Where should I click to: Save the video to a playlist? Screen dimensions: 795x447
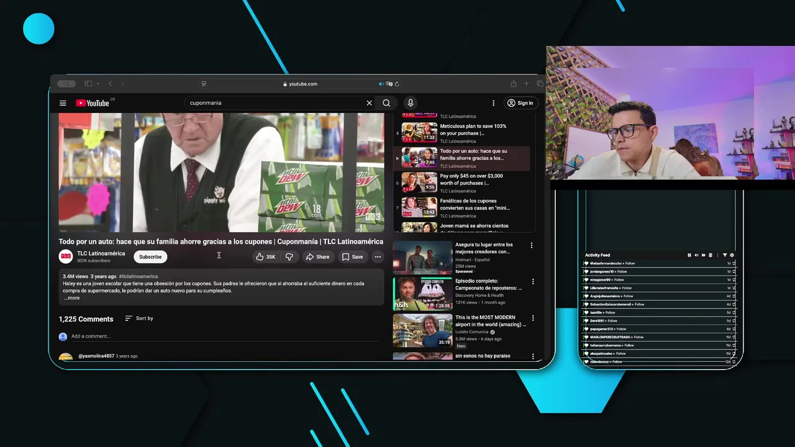(x=352, y=257)
